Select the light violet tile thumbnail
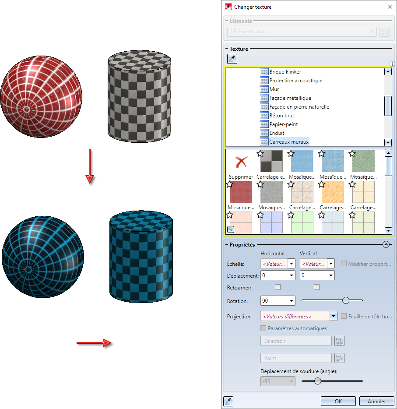 click(271, 222)
